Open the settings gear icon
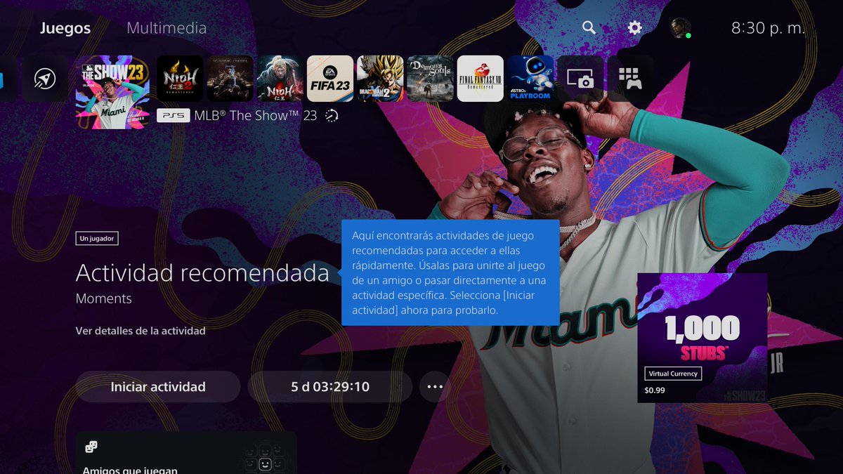This screenshot has width=843, height=474. (x=635, y=27)
